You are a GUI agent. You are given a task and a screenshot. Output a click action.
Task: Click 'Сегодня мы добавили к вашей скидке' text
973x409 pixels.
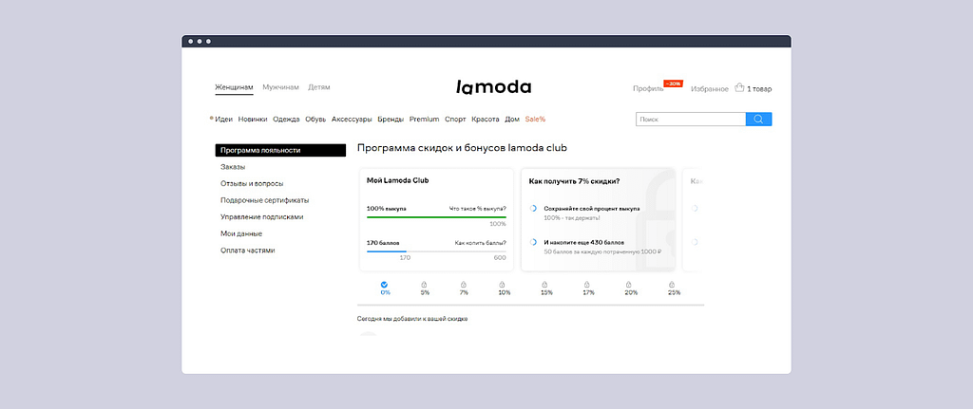point(412,319)
